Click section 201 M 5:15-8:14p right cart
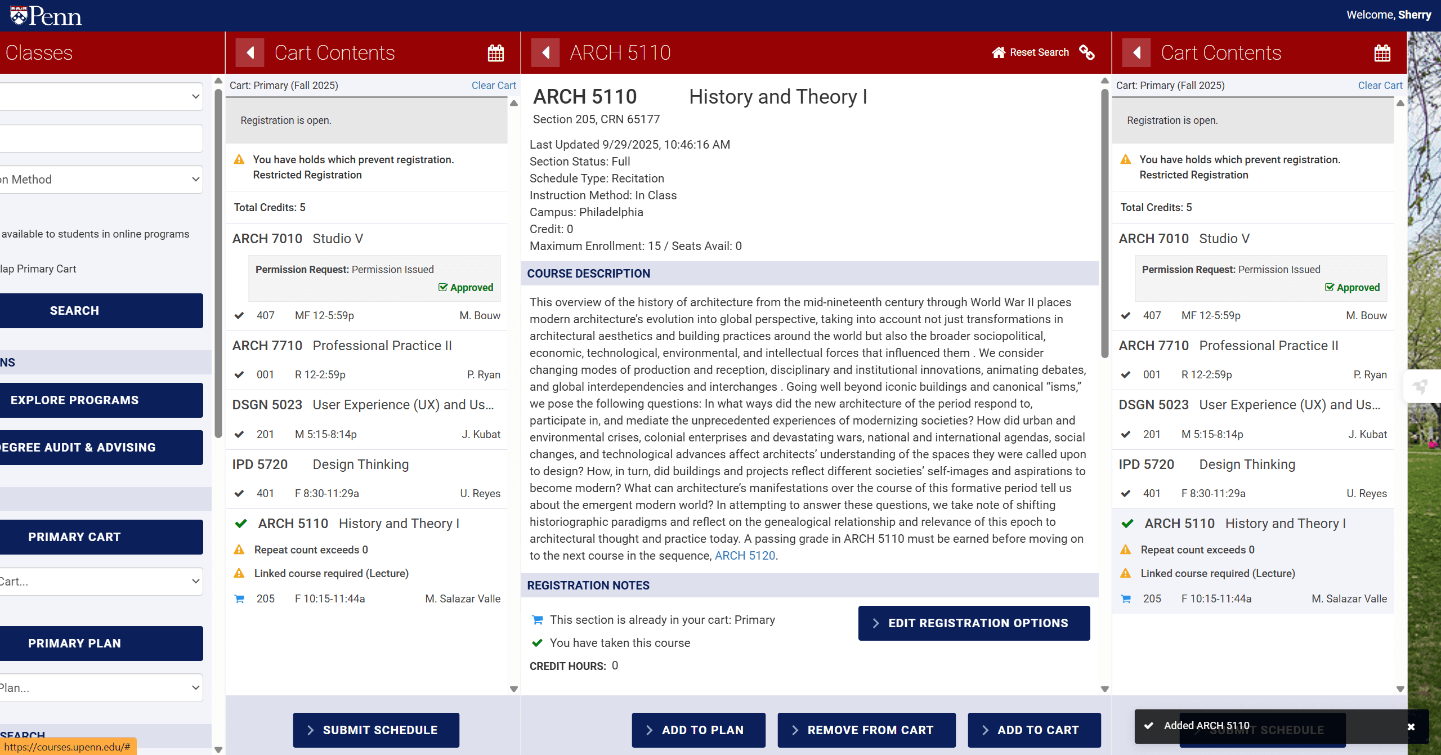Screen dimensions: 1441x755 click(1254, 435)
